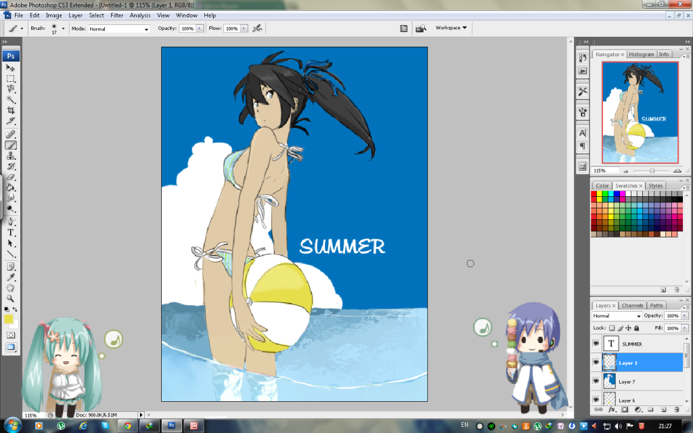Image resolution: width=693 pixels, height=433 pixels.
Task: Select the Pen tool in the toolbox
Action: click(11, 222)
